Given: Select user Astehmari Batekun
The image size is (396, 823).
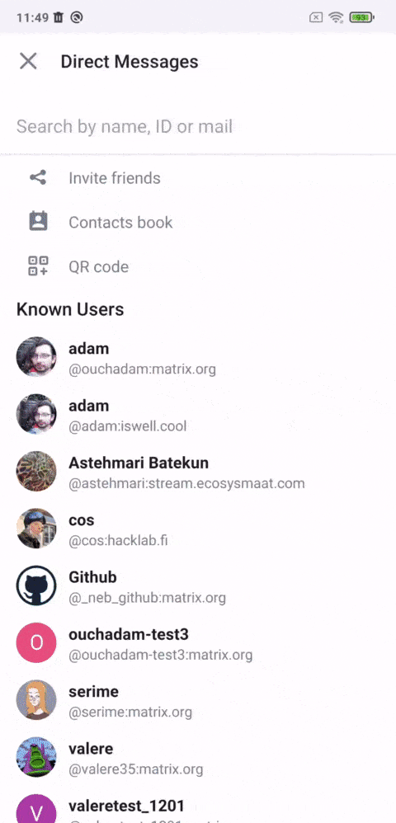Looking at the screenshot, I should (198, 472).
